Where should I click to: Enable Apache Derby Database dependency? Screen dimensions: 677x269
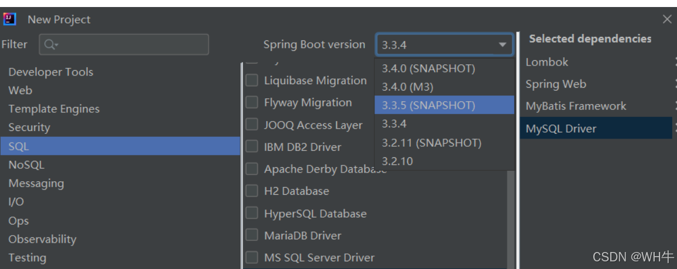[252, 169]
